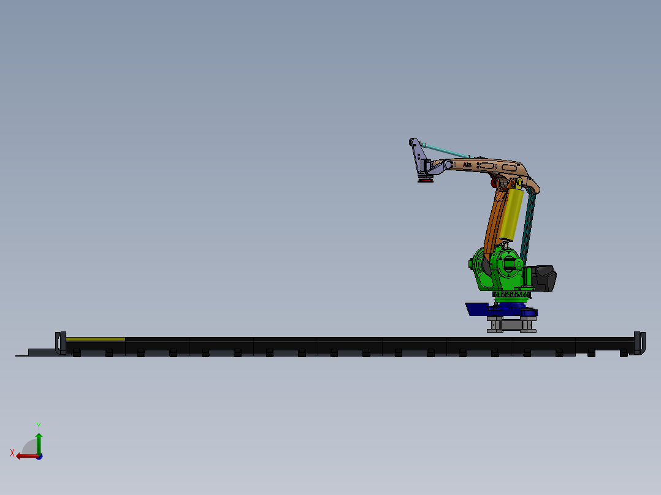Image resolution: width=661 pixels, height=495 pixels.
Task: Select the yellow balancing cylinder on robot
Action: click(512, 214)
